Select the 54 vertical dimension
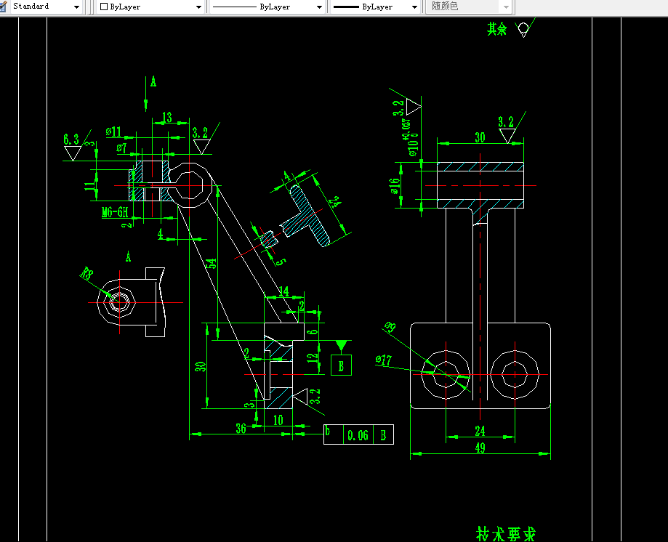 [x=212, y=264]
